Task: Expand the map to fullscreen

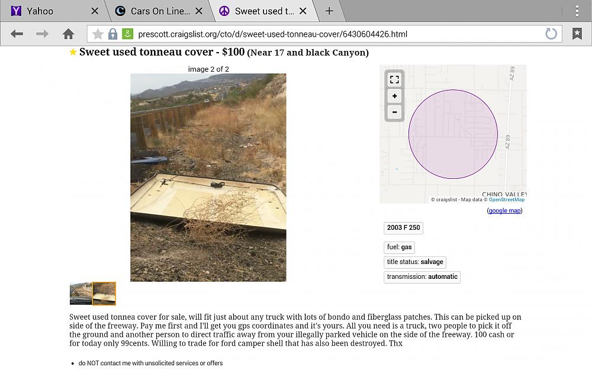Action: [x=394, y=79]
